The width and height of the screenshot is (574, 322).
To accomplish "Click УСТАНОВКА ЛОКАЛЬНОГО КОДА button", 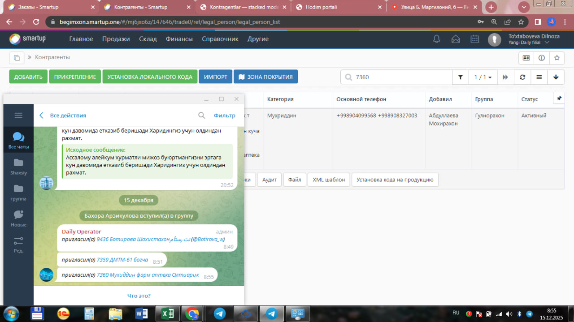I will [x=150, y=77].
